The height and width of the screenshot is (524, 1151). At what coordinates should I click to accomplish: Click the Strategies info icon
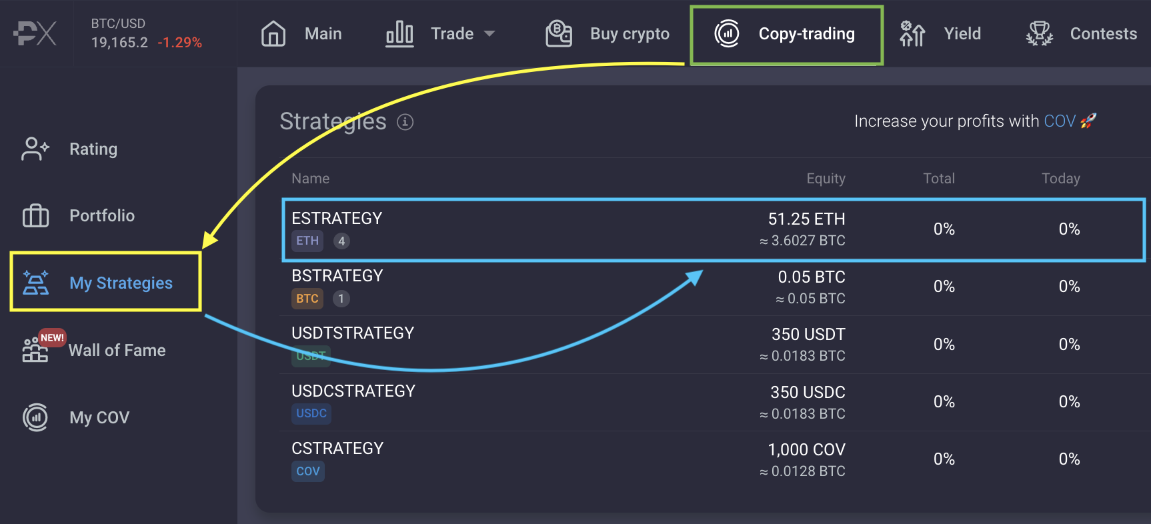click(x=405, y=122)
